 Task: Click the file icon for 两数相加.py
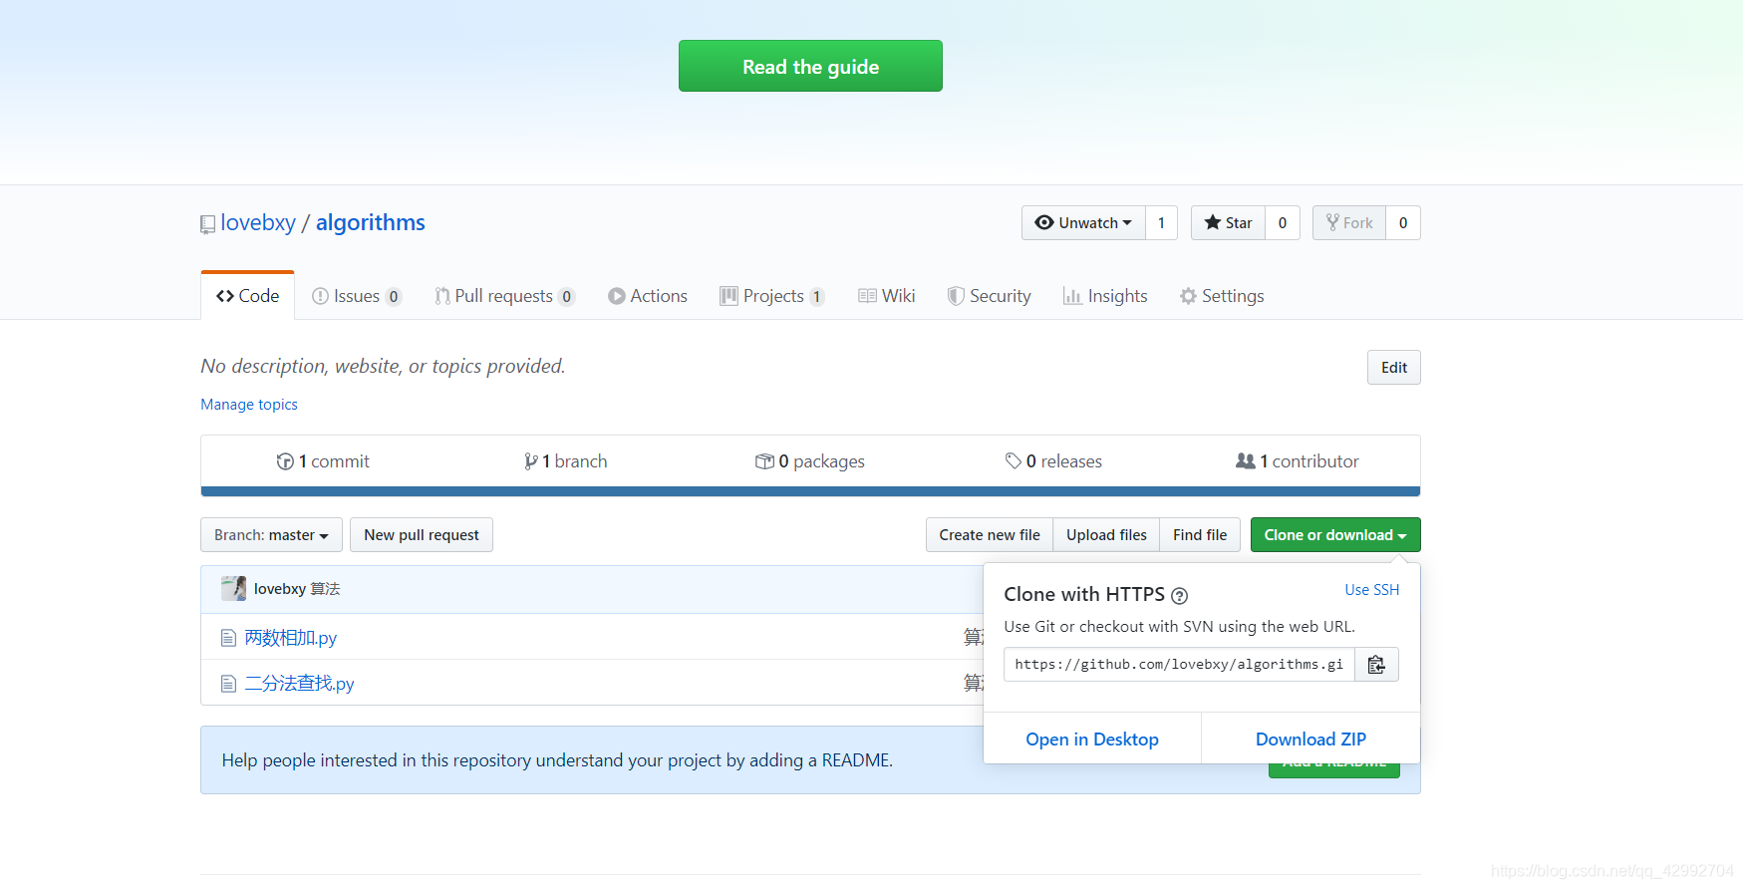228,638
